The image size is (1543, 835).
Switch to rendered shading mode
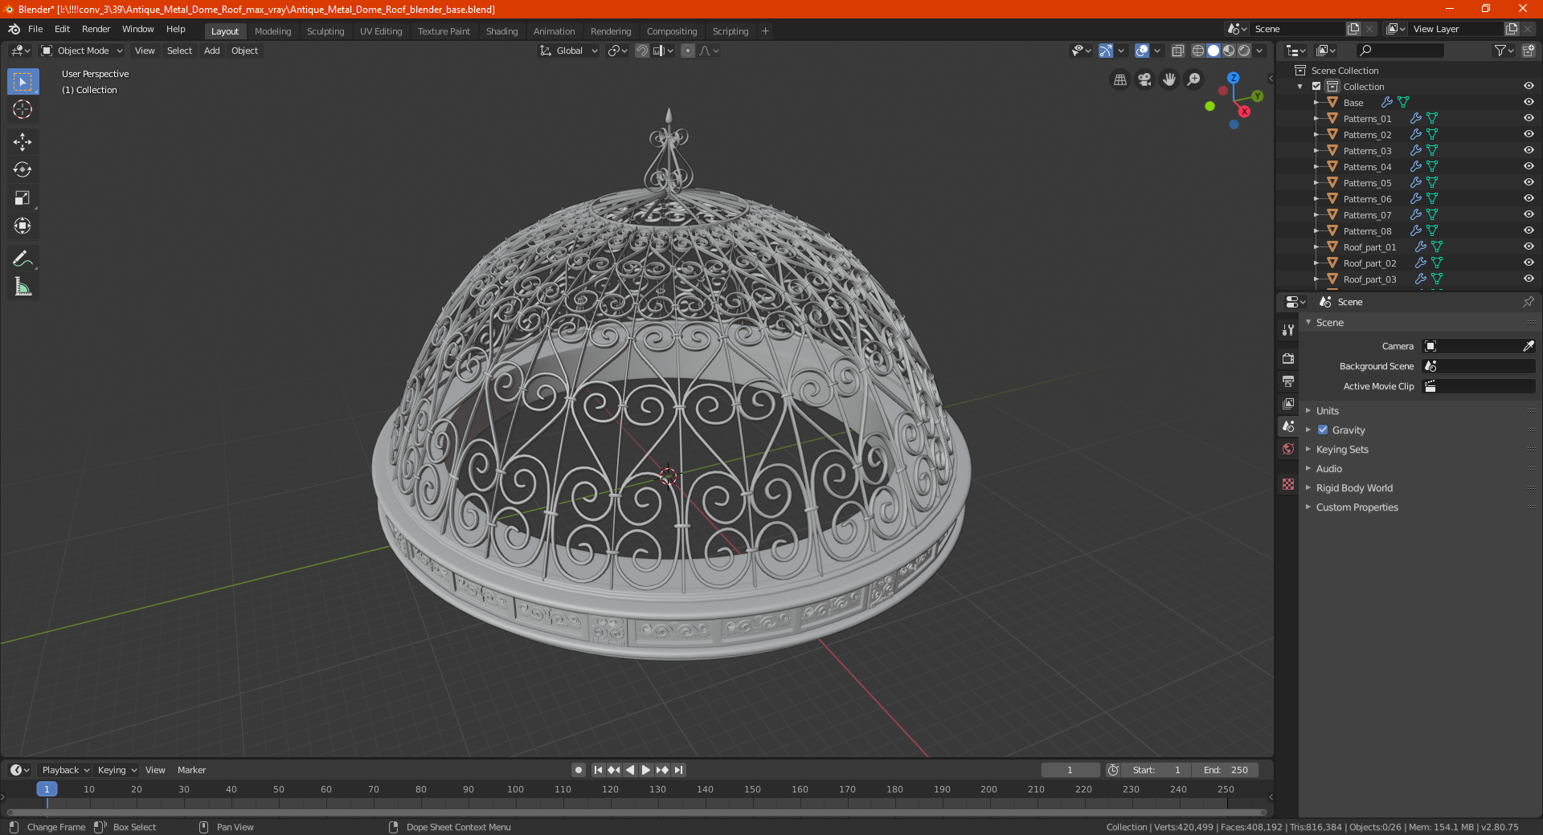1244,51
